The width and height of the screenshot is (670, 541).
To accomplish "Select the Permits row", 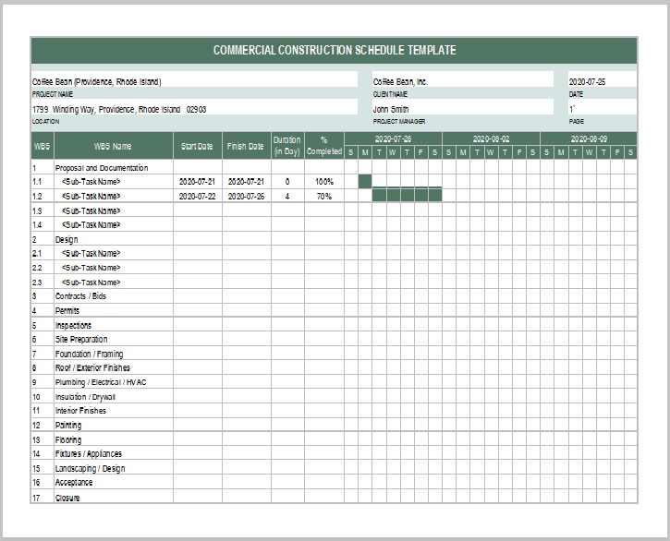I will point(335,310).
